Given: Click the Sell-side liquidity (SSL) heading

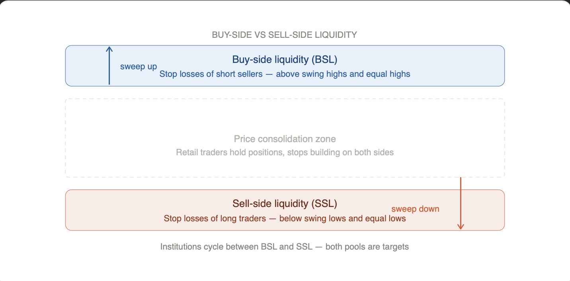Looking at the screenshot, I should (x=285, y=204).
